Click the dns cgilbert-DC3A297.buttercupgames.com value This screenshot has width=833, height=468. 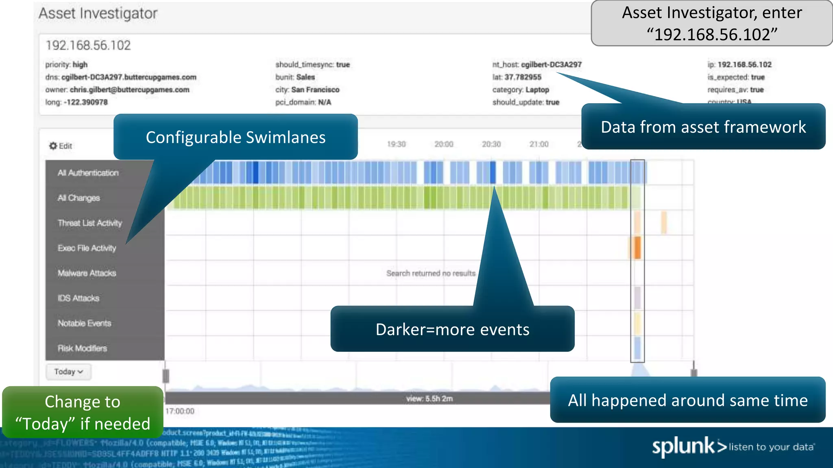[129, 77]
